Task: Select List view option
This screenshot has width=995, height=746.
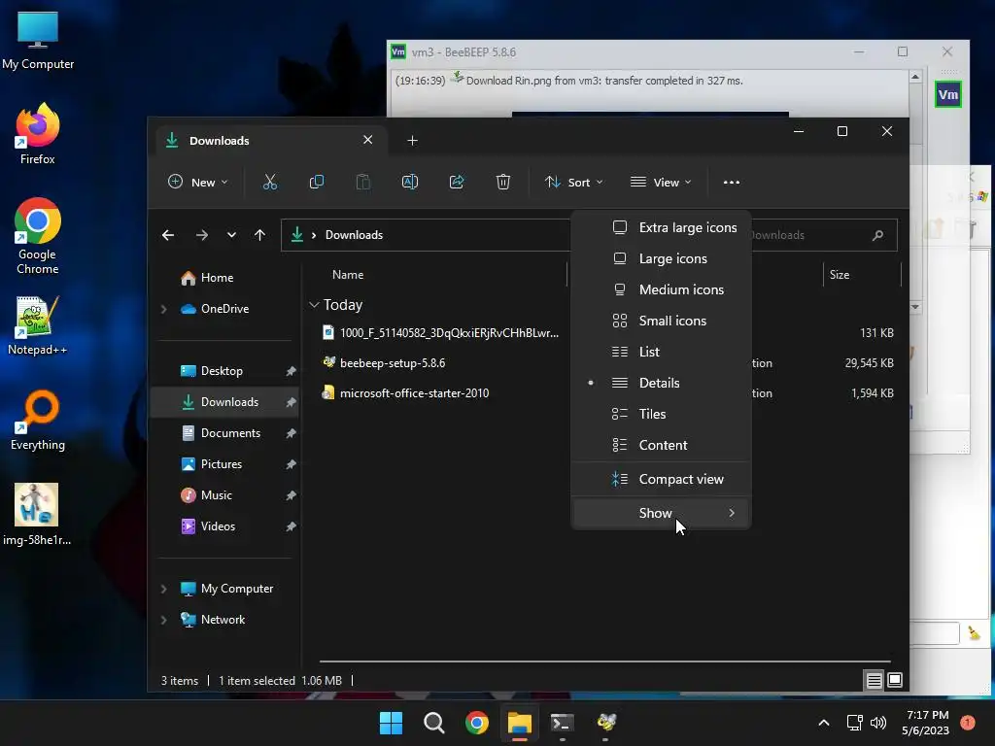Action: tap(662, 352)
